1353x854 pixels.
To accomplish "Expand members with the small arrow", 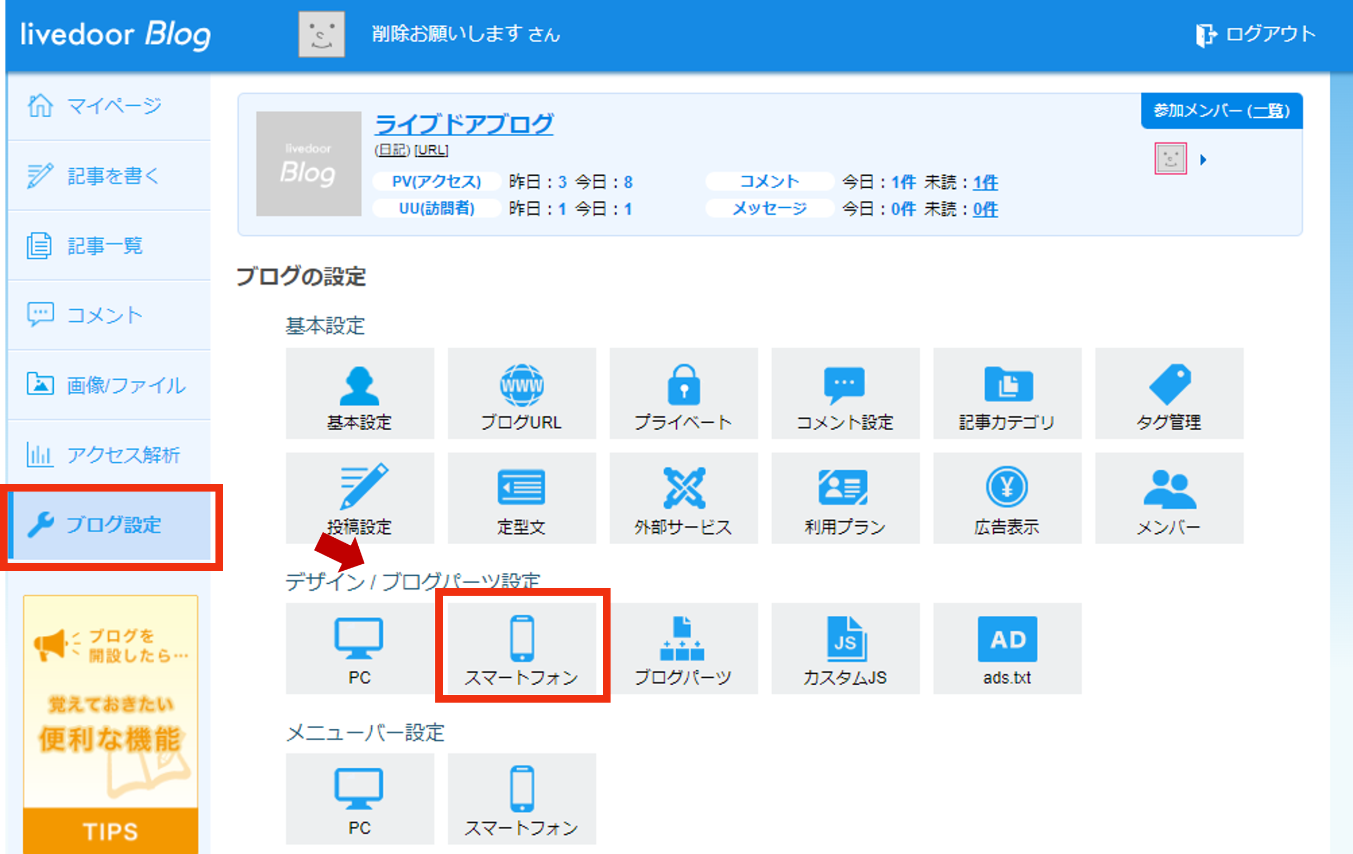I will point(1203,160).
